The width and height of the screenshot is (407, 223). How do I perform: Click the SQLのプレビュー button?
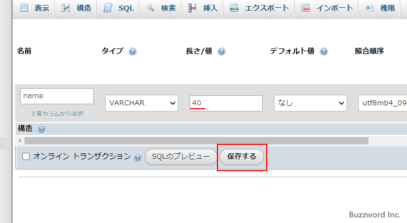pyautogui.click(x=181, y=157)
